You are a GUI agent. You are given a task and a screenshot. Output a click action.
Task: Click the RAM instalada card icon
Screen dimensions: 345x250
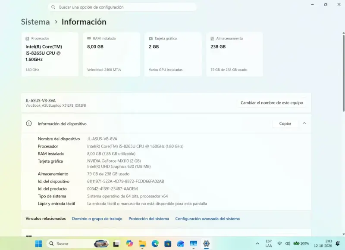coord(89,38)
